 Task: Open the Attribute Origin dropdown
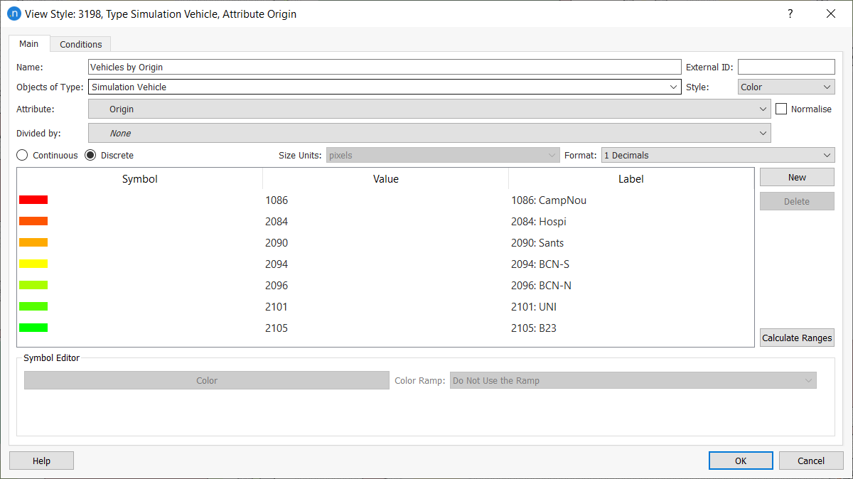click(x=429, y=109)
